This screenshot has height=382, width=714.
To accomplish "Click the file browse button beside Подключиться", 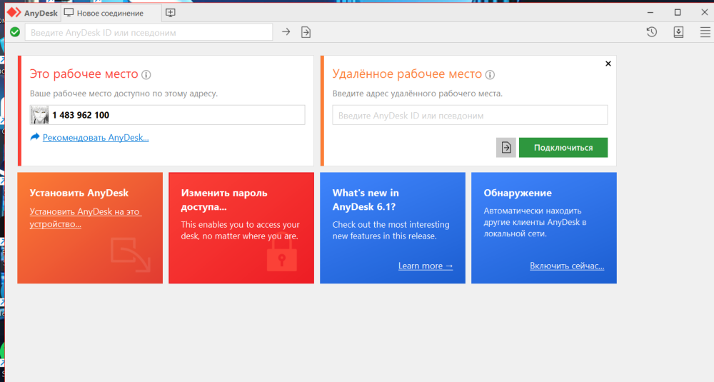I will tap(506, 148).
